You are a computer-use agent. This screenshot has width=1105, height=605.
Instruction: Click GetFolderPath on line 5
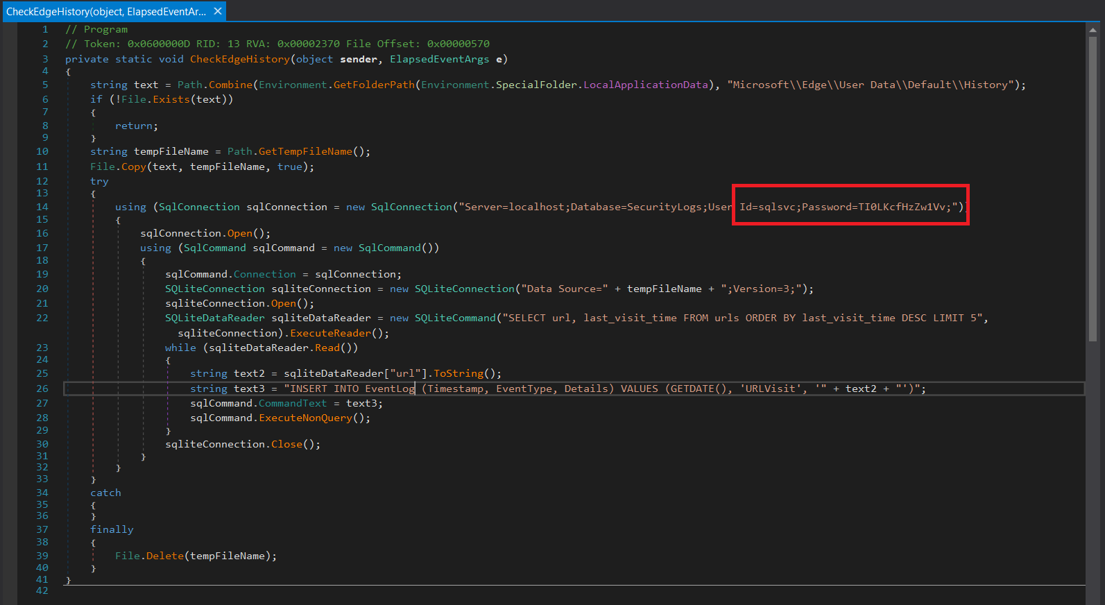(374, 85)
